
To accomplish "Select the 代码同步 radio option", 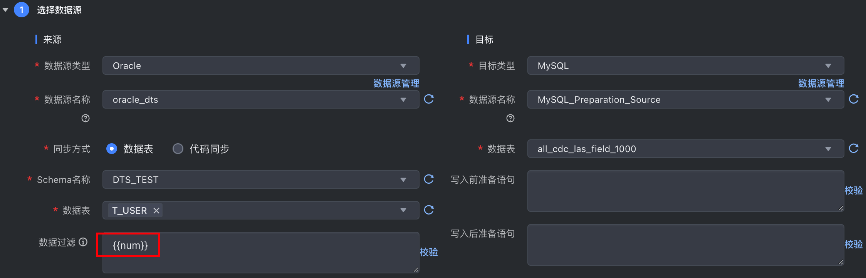I will tap(178, 149).
